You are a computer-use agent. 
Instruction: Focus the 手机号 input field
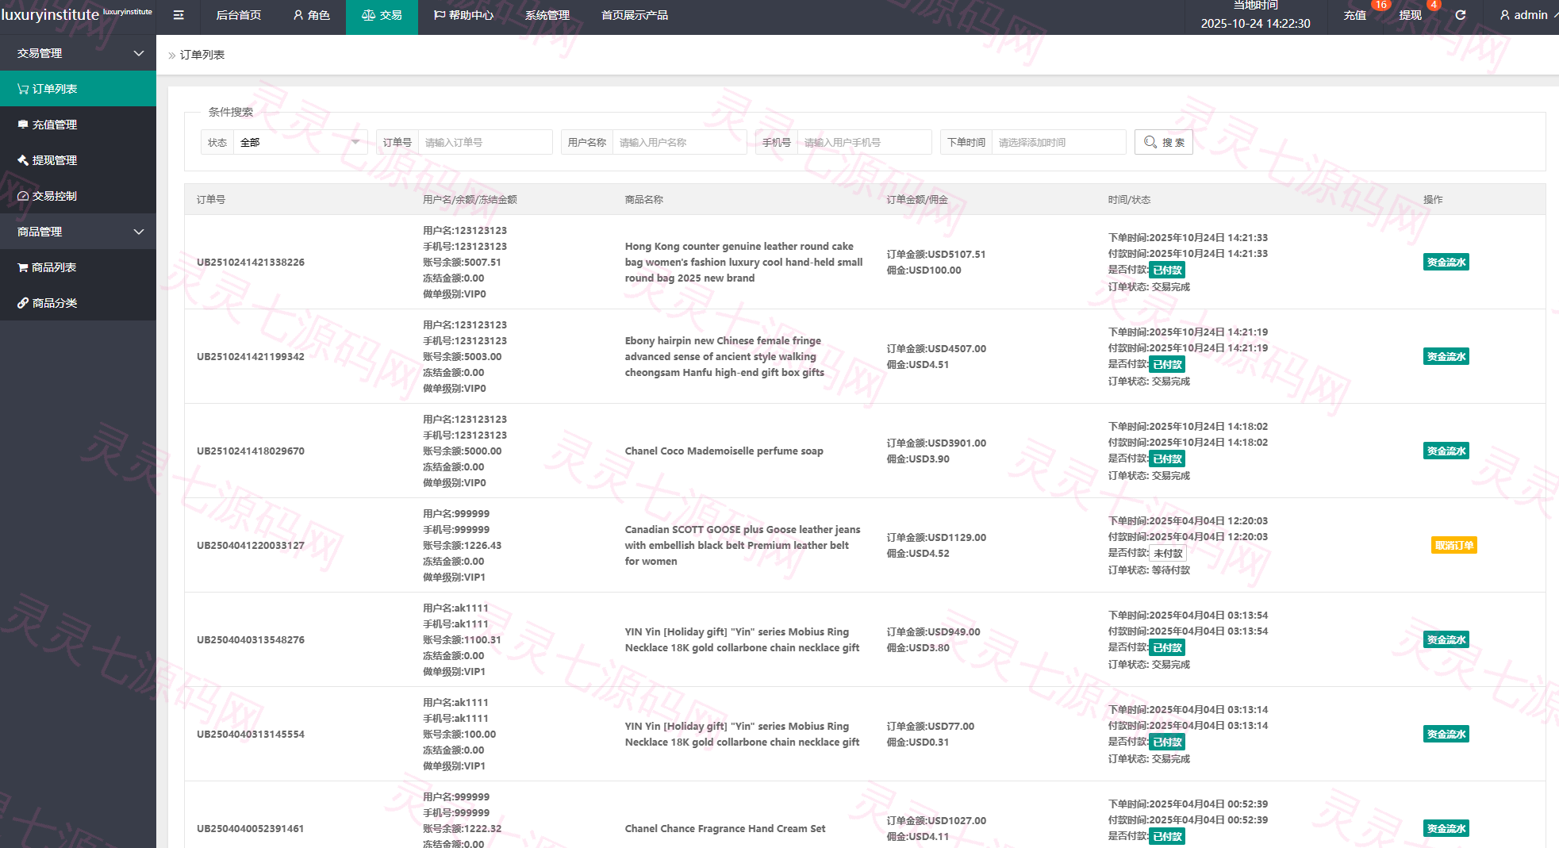(864, 142)
